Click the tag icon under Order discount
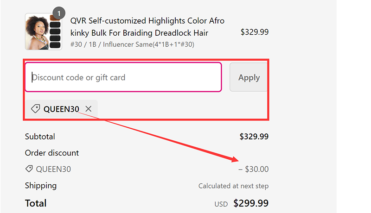 [x=29, y=169]
